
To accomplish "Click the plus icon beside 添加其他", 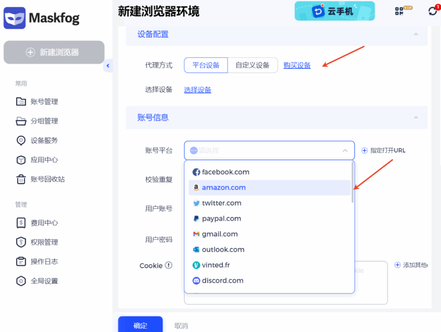I will click(398, 265).
